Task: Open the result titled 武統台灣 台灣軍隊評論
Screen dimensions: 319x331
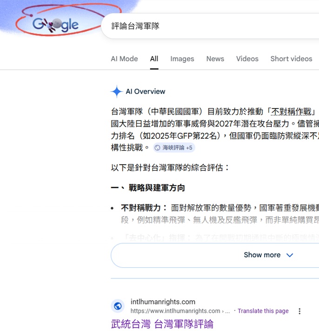Action: coord(162,324)
